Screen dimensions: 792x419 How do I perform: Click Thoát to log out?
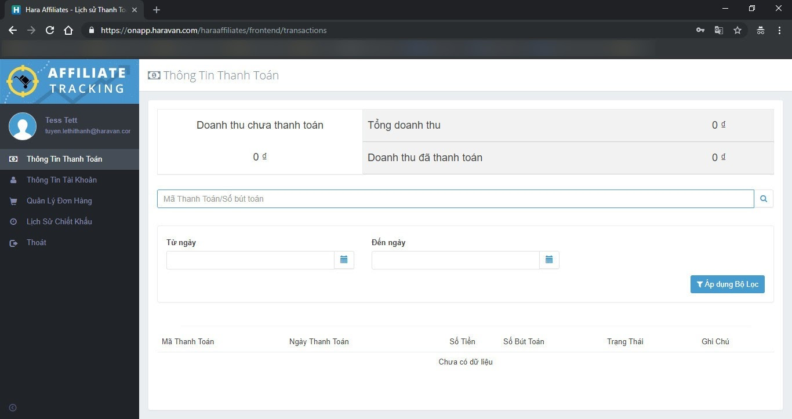click(36, 242)
